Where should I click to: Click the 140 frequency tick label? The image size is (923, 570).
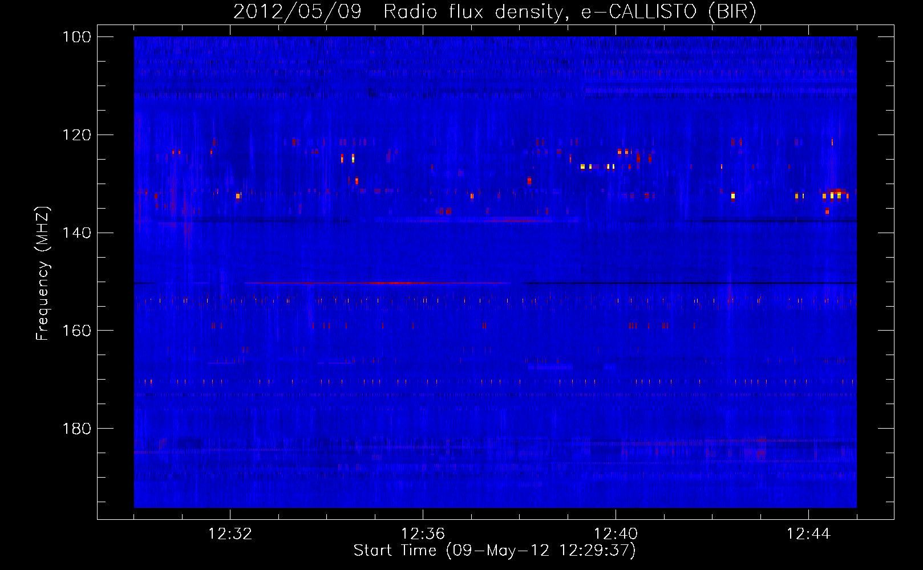76,233
